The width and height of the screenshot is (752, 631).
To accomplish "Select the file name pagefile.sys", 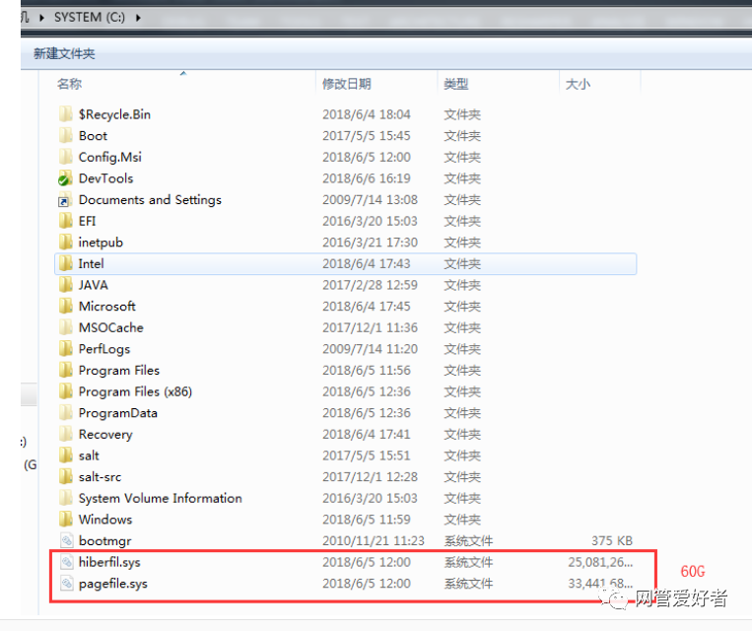I will tap(113, 584).
